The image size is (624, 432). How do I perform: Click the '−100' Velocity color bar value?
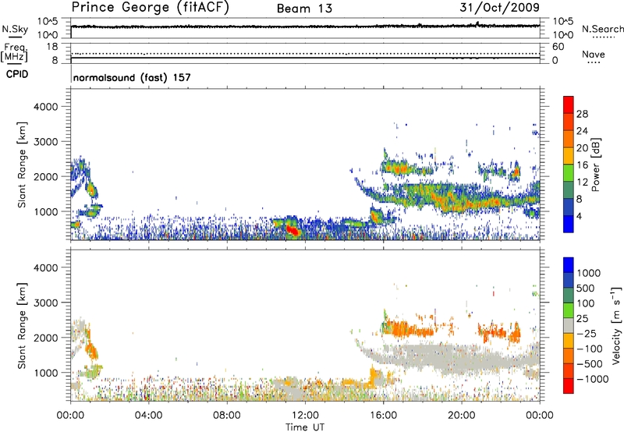pos(590,349)
